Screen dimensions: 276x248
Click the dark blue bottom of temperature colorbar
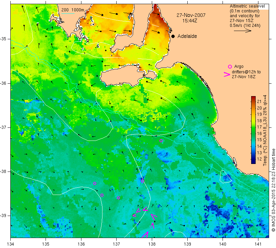[x=253, y=162]
